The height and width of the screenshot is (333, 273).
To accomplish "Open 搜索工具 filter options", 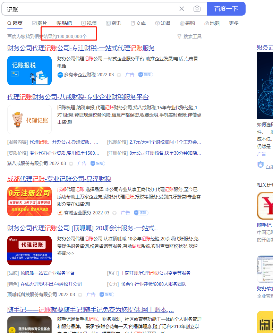I will (x=189, y=36).
